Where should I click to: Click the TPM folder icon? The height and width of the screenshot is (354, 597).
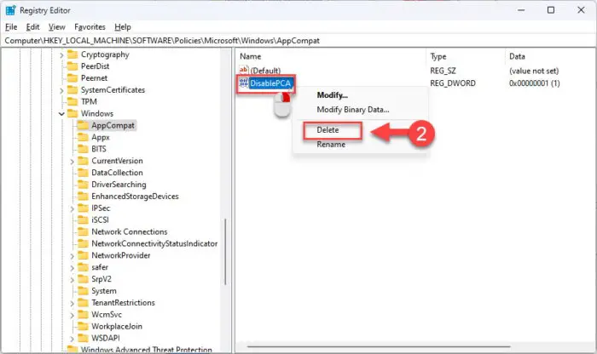click(72, 102)
